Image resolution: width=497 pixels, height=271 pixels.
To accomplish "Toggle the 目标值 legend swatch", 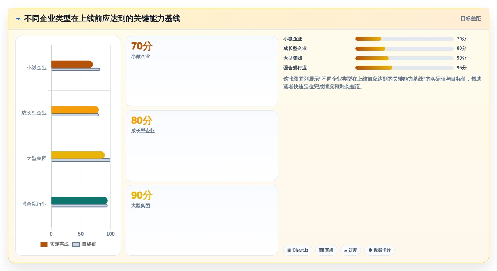I will [76, 245].
